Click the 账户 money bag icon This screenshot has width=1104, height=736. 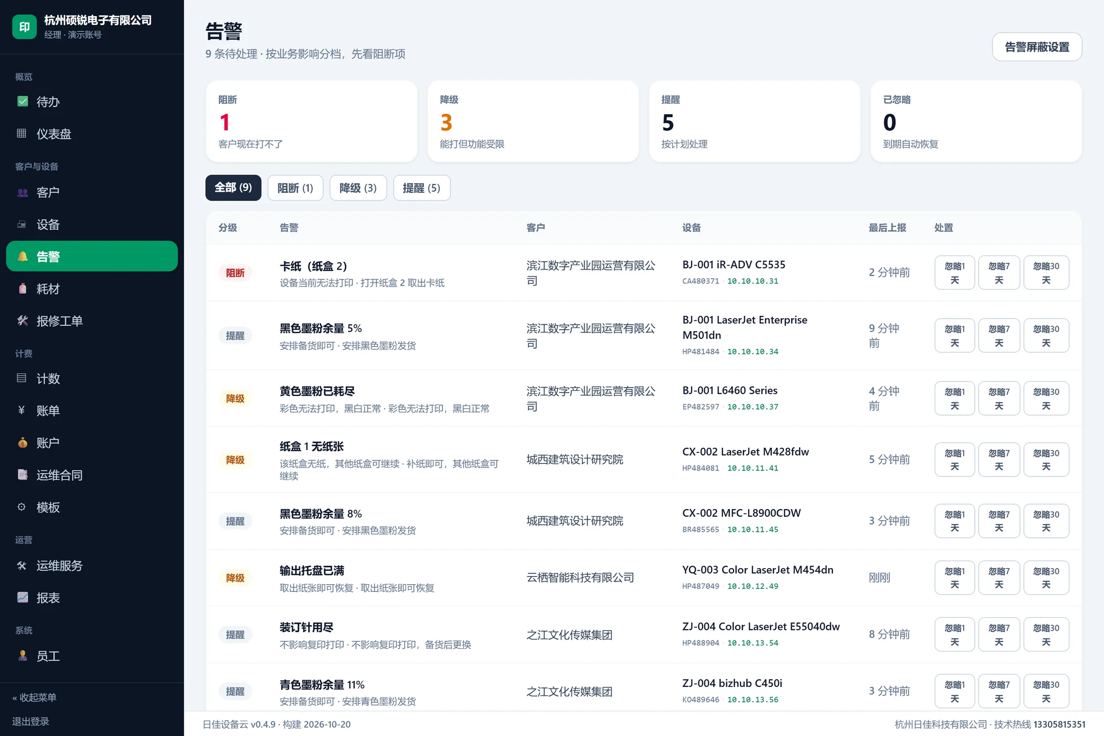point(23,443)
